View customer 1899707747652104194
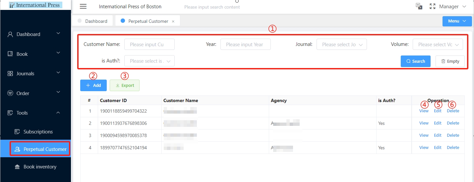The height and width of the screenshot is (182, 474). pos(424,148)
